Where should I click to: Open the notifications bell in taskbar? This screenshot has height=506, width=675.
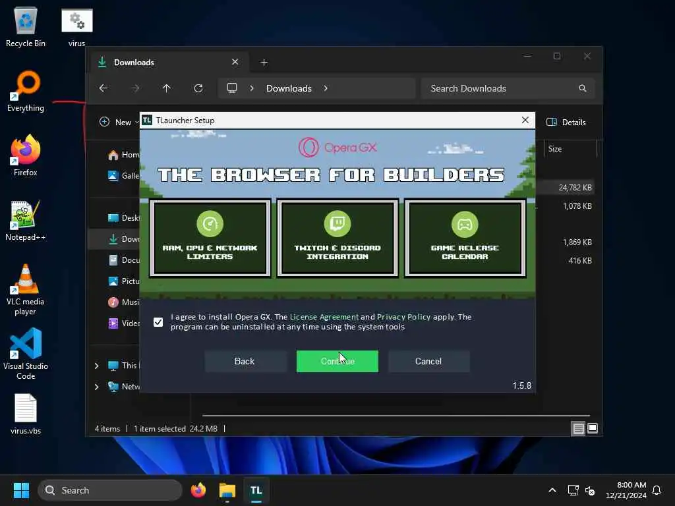657,490
